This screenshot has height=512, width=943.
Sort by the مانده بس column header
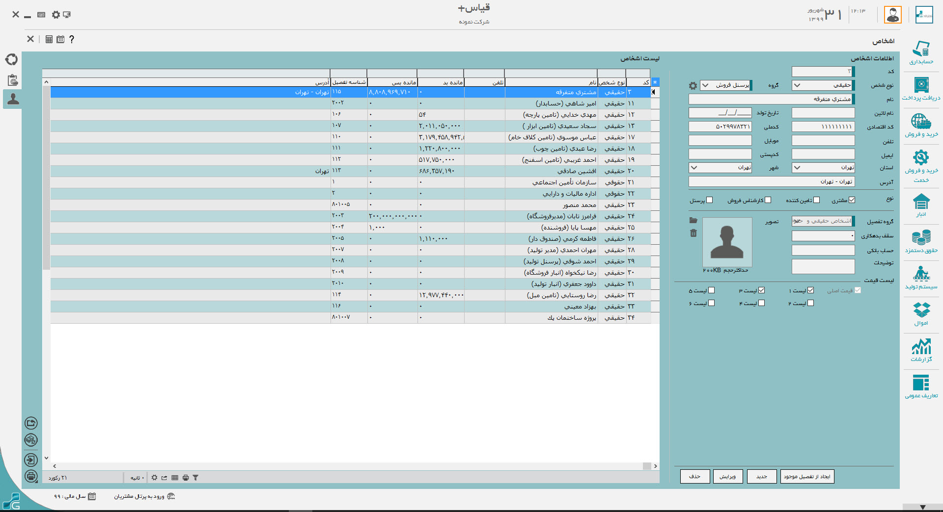coord(392,82)
